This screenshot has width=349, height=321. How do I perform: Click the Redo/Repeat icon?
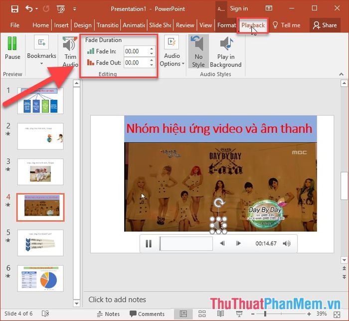coord(46,9)
